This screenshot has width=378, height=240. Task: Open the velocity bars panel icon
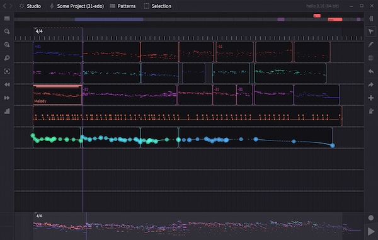point(7,111)
